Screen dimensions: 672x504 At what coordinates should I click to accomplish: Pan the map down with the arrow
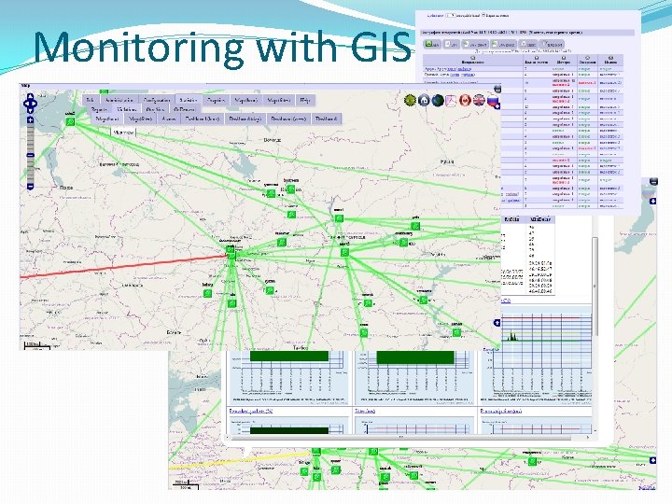point(30,110)
